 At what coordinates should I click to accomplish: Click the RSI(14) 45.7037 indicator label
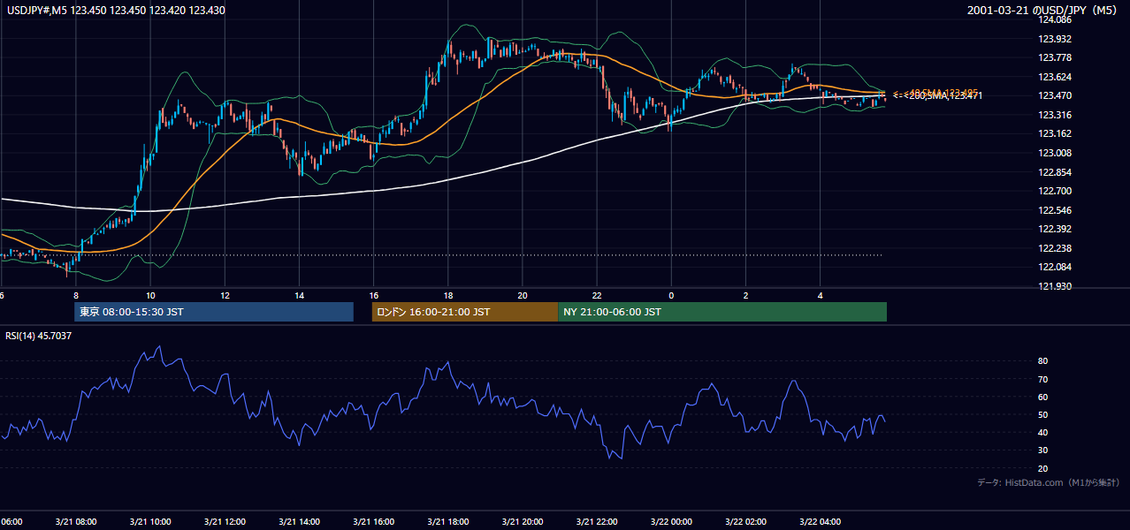(39, 336)
